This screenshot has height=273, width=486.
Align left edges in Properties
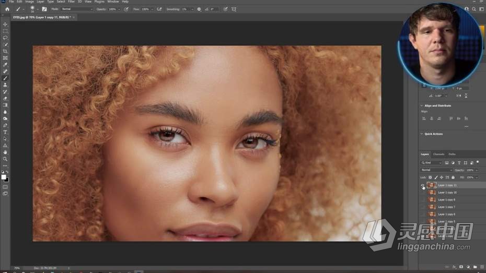[424, 118]
